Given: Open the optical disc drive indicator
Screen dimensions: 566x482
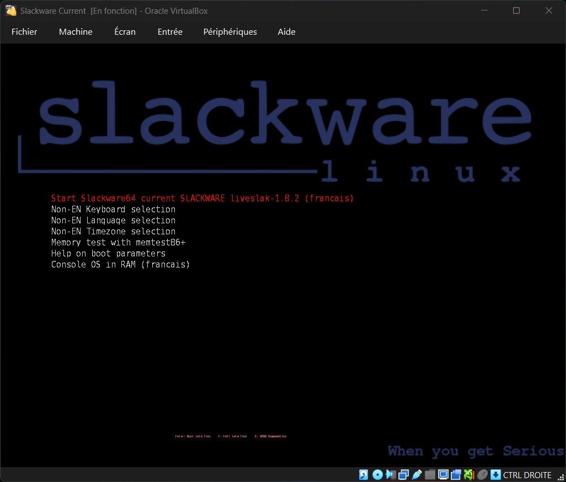Looking at the screenshot, I should 377,475.
